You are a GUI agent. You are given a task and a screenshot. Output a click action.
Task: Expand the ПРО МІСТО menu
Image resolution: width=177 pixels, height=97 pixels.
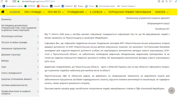pos(56,12)
